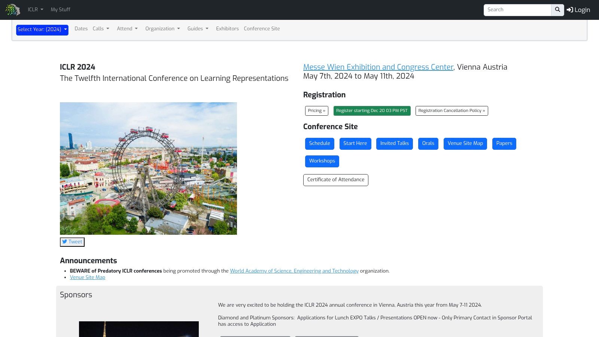
Task: Click the Schedule button
Action: pos(319,143)
